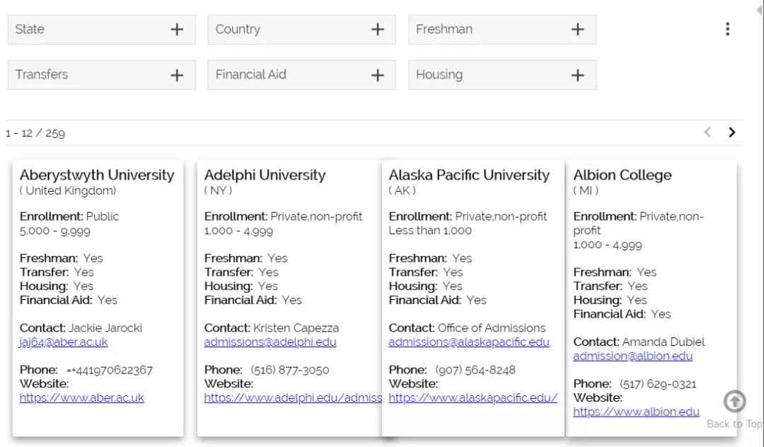Click the Back to Top arrow icon
Viewport: 764px width, 447px height.
tap(735, 402)
